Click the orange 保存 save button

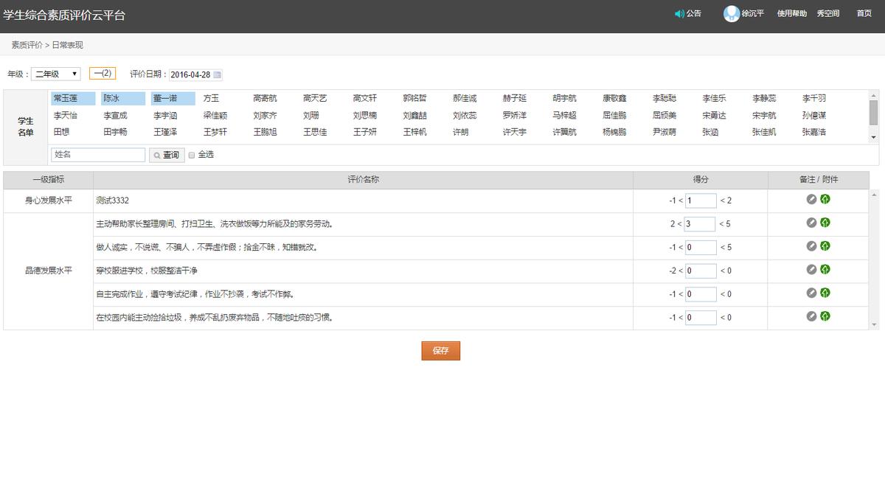point(440,351)
